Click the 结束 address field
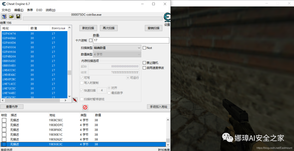This screenshot has width=294, height=151. (x=114, y=72)
